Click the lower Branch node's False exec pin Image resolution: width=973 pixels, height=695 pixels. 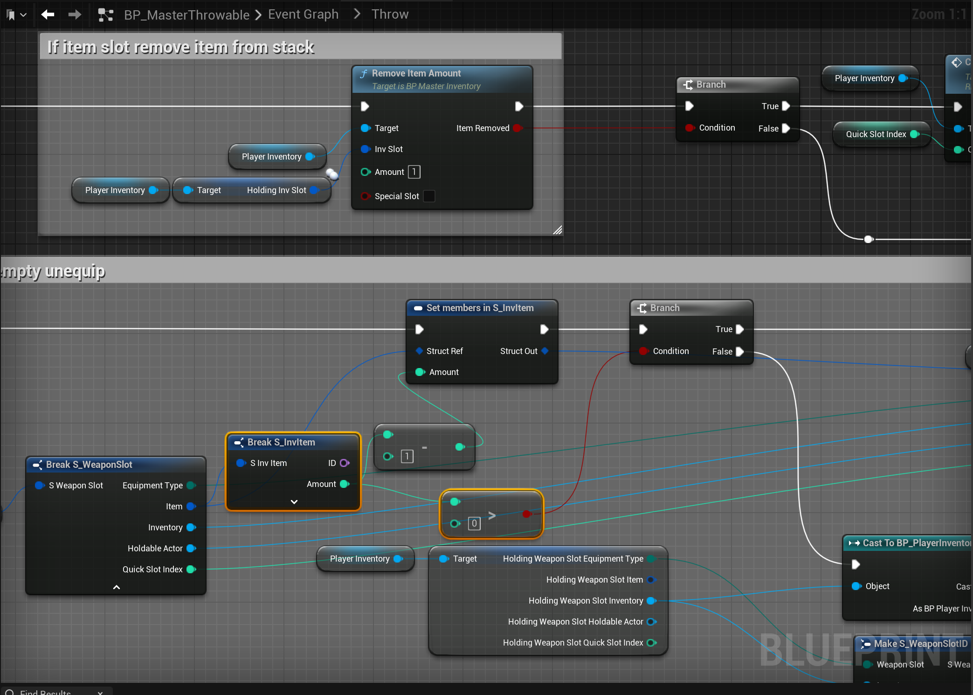739,352
